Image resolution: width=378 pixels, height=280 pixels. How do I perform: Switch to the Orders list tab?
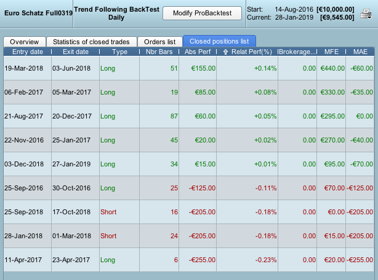160,42
